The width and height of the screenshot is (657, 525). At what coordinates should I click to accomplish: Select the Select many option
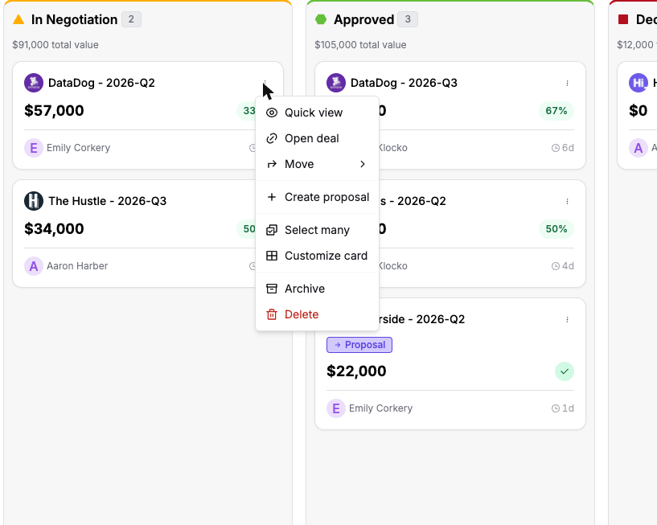coord(317,230)
